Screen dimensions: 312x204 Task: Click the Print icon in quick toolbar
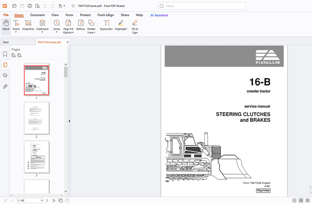(x=30, y=6)
